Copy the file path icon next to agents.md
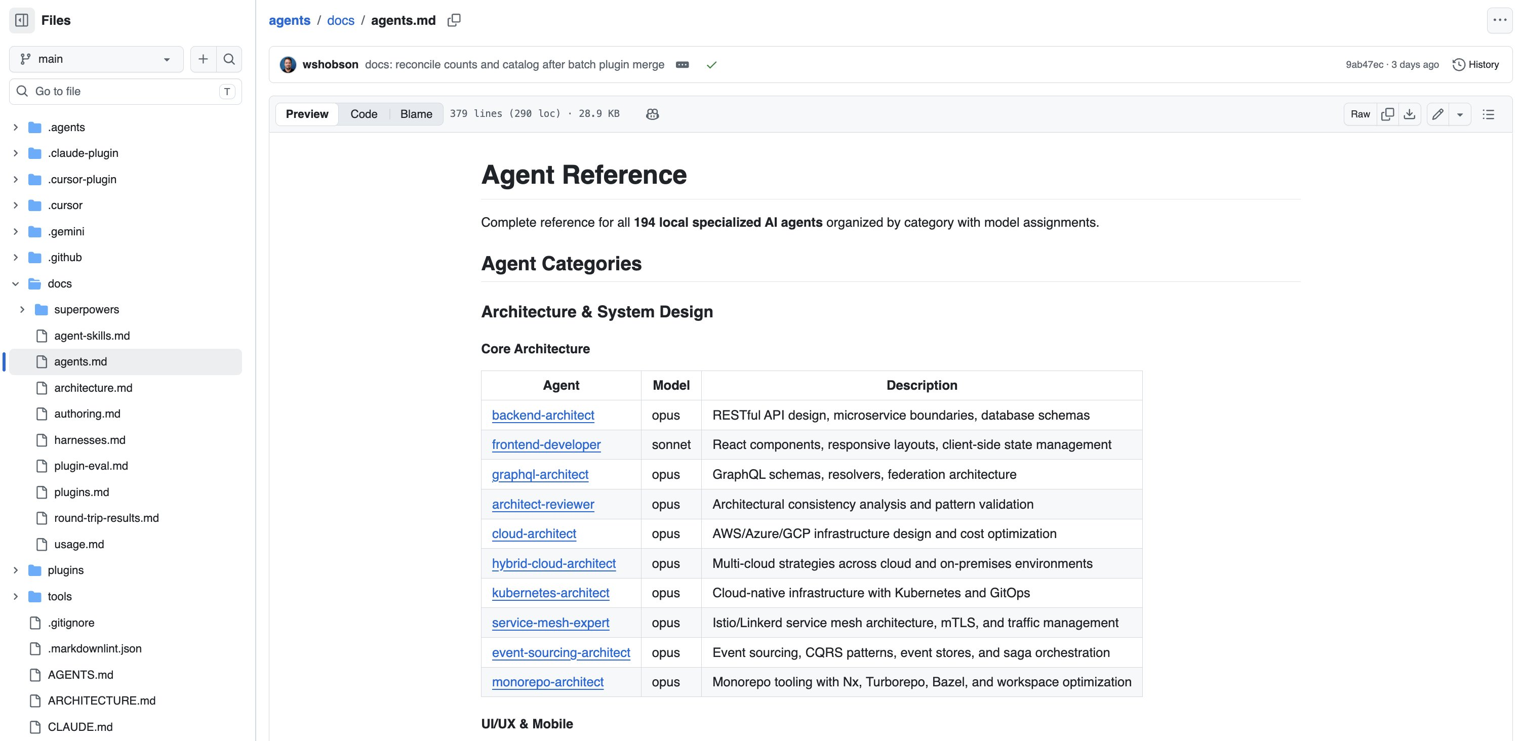Screen dimensions: 1521x741 454,21
